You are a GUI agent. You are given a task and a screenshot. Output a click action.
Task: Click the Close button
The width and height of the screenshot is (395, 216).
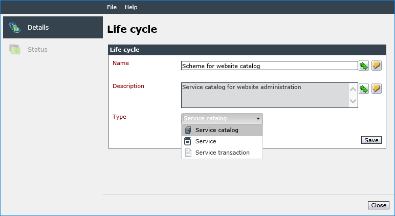[379, 205]
